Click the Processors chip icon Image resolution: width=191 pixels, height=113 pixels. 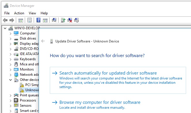tap(16, 100)
